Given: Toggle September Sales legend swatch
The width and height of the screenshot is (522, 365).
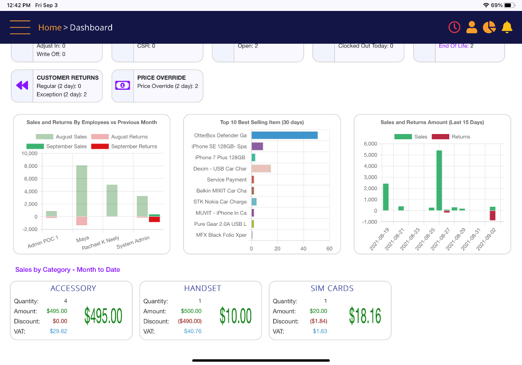Looking at the screenshot, I should click(35, 146).
